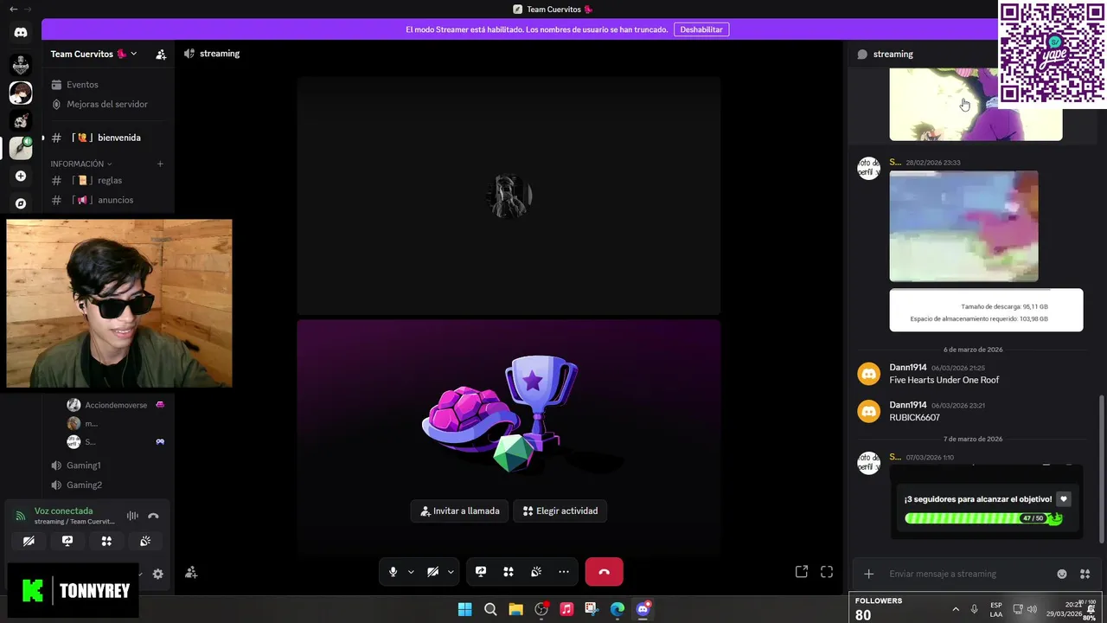Open Voz conectada connection details
Viewport: 1107px width, 623px height.
tap(63, 511)
